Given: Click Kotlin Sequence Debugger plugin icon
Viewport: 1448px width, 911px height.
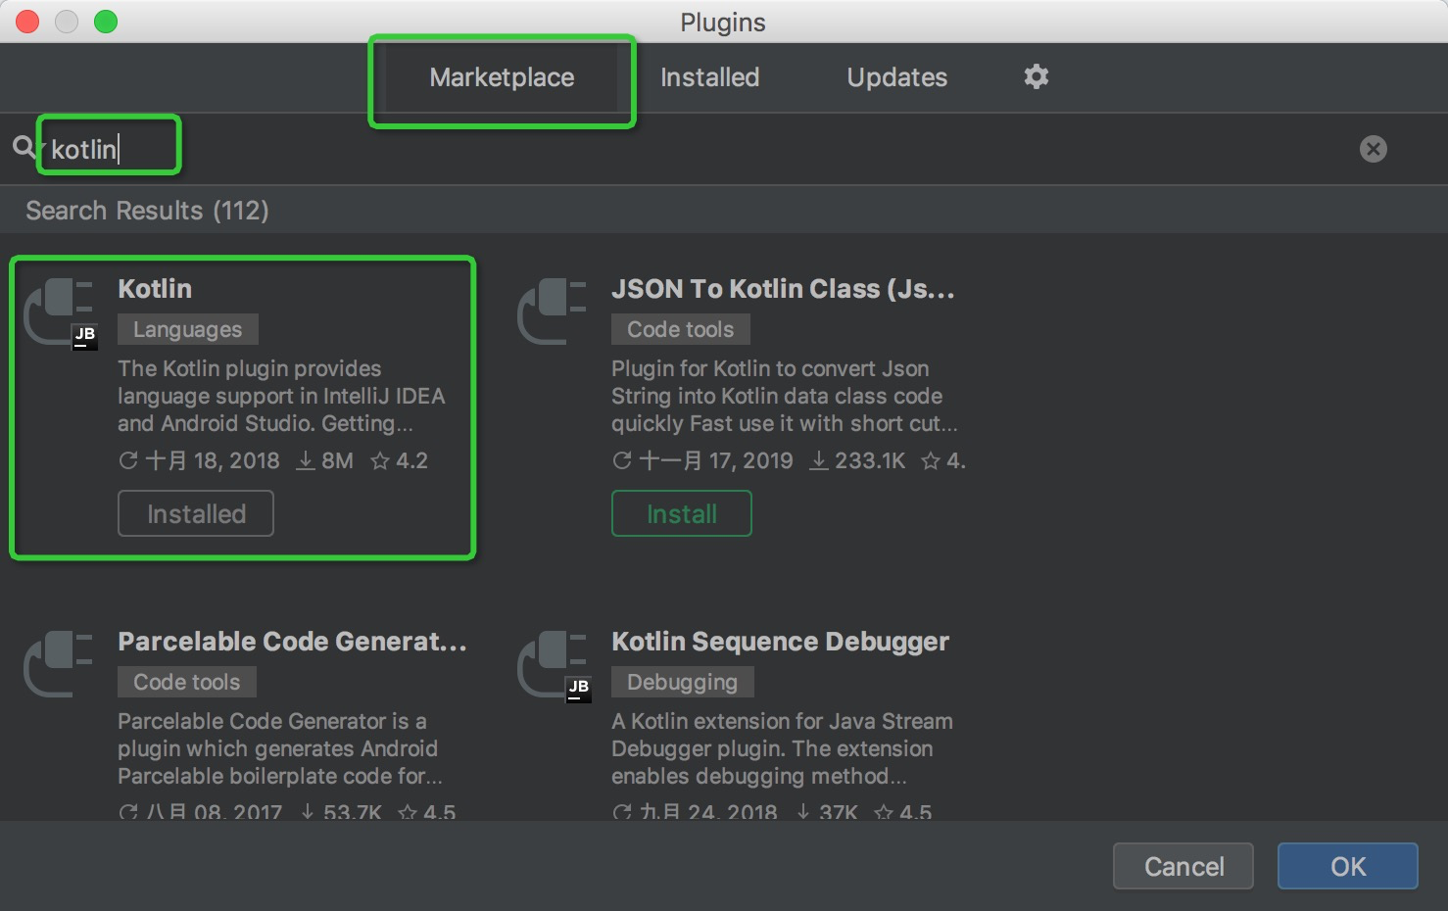Looking at the screenshot, I should pyautogui.click(x=554, y=666).
